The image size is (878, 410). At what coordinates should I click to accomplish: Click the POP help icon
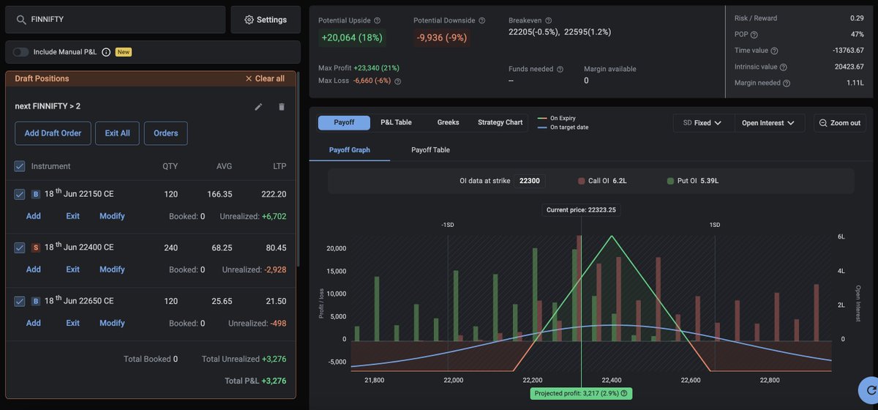tap(754, 34)
